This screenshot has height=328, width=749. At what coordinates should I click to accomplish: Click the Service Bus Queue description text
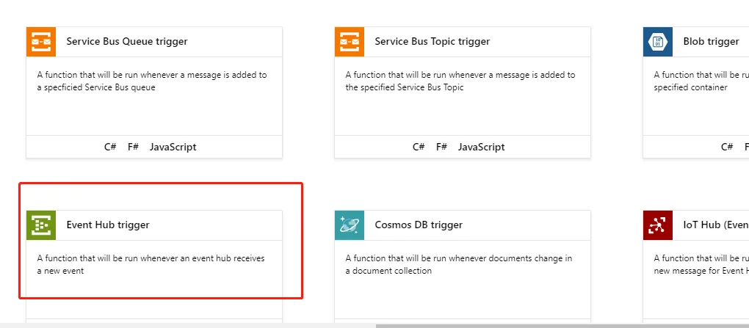click(x=152, y=81)
